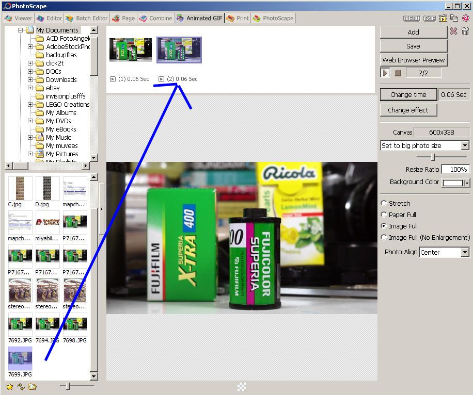The width and height of the screenshot is (473, 395).
Task: Click play icon for frame (1) 0.06 Sec
Action: [113, 79]
